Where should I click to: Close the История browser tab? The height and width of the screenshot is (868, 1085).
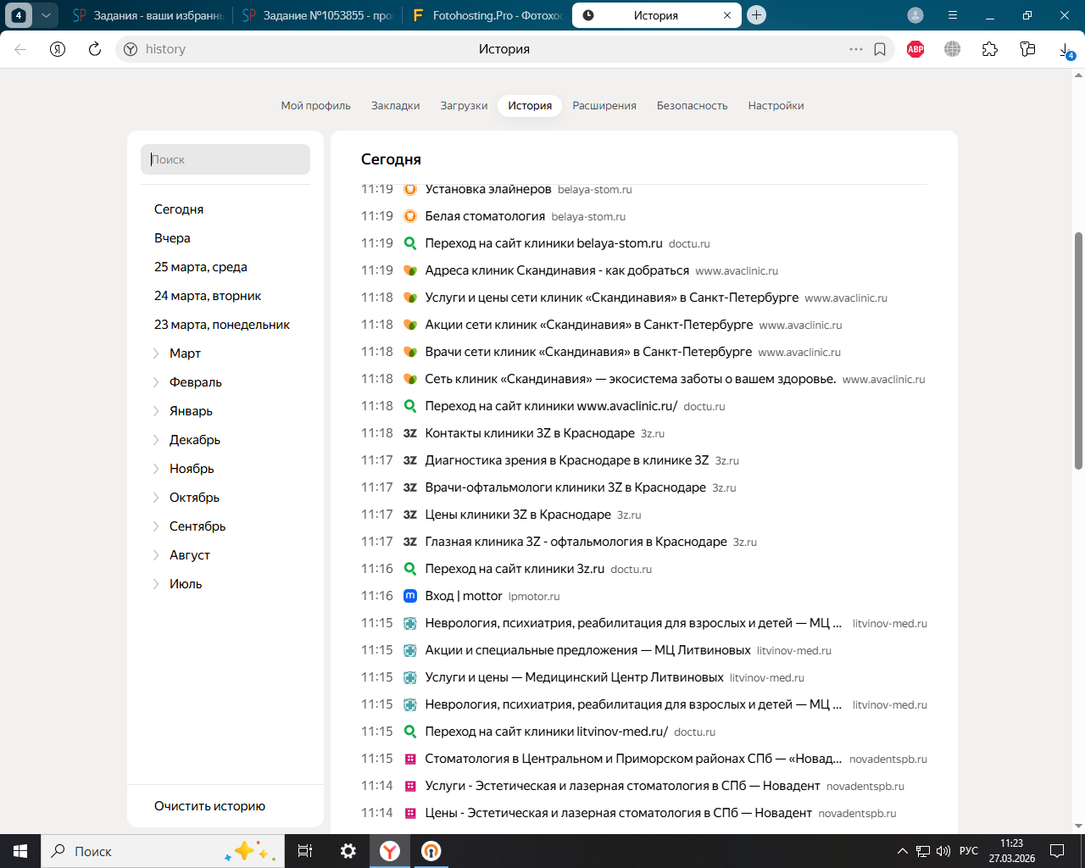click(x=727, y=15)
